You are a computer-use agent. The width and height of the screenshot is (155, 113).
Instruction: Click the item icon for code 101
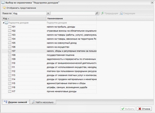click(x=10, y=27)
